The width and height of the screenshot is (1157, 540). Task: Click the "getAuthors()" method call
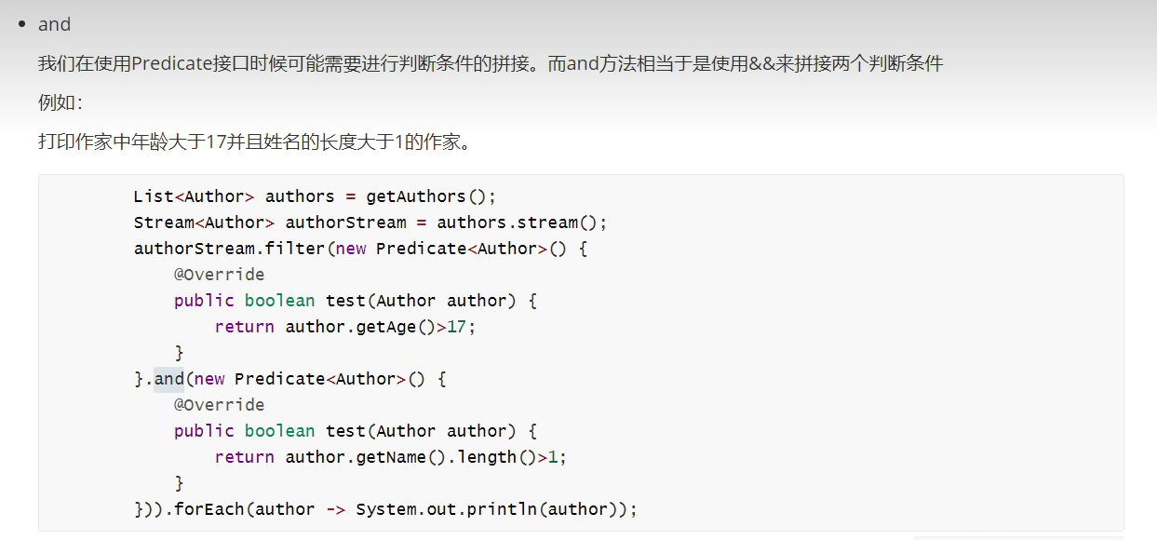pos(426,196)
